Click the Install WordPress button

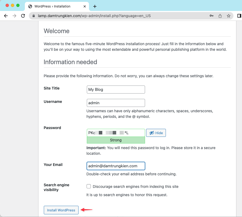61,210
